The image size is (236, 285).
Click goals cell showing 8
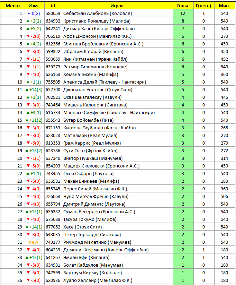[183, 21]
